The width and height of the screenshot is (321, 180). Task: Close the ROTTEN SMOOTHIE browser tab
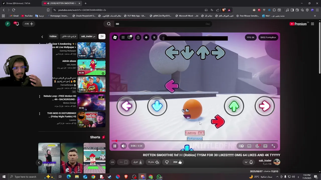click(79, 3)
